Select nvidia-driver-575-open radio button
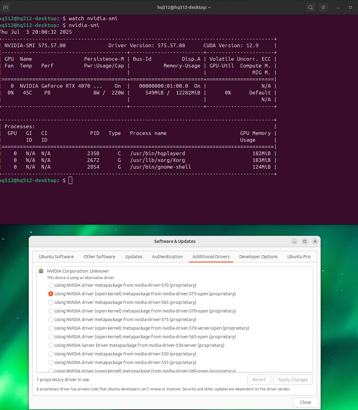This screenshot has width=358, height=410. pos(51,294)
